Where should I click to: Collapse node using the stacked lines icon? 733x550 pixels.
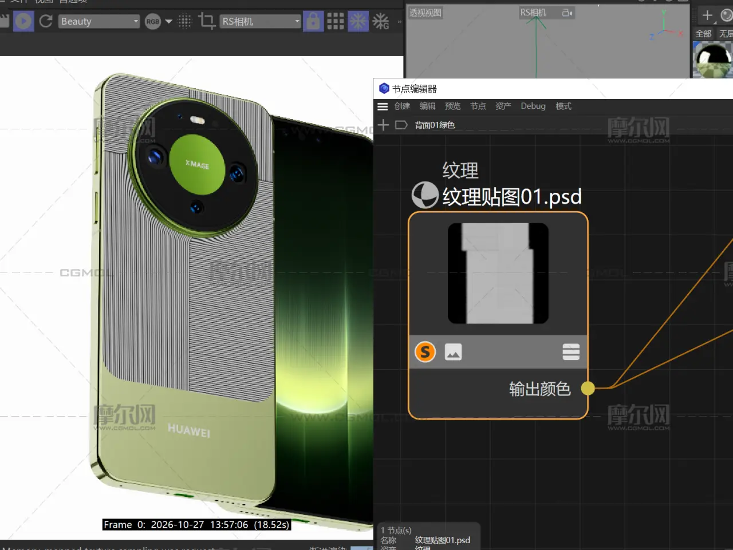click(x=571, y=352)
